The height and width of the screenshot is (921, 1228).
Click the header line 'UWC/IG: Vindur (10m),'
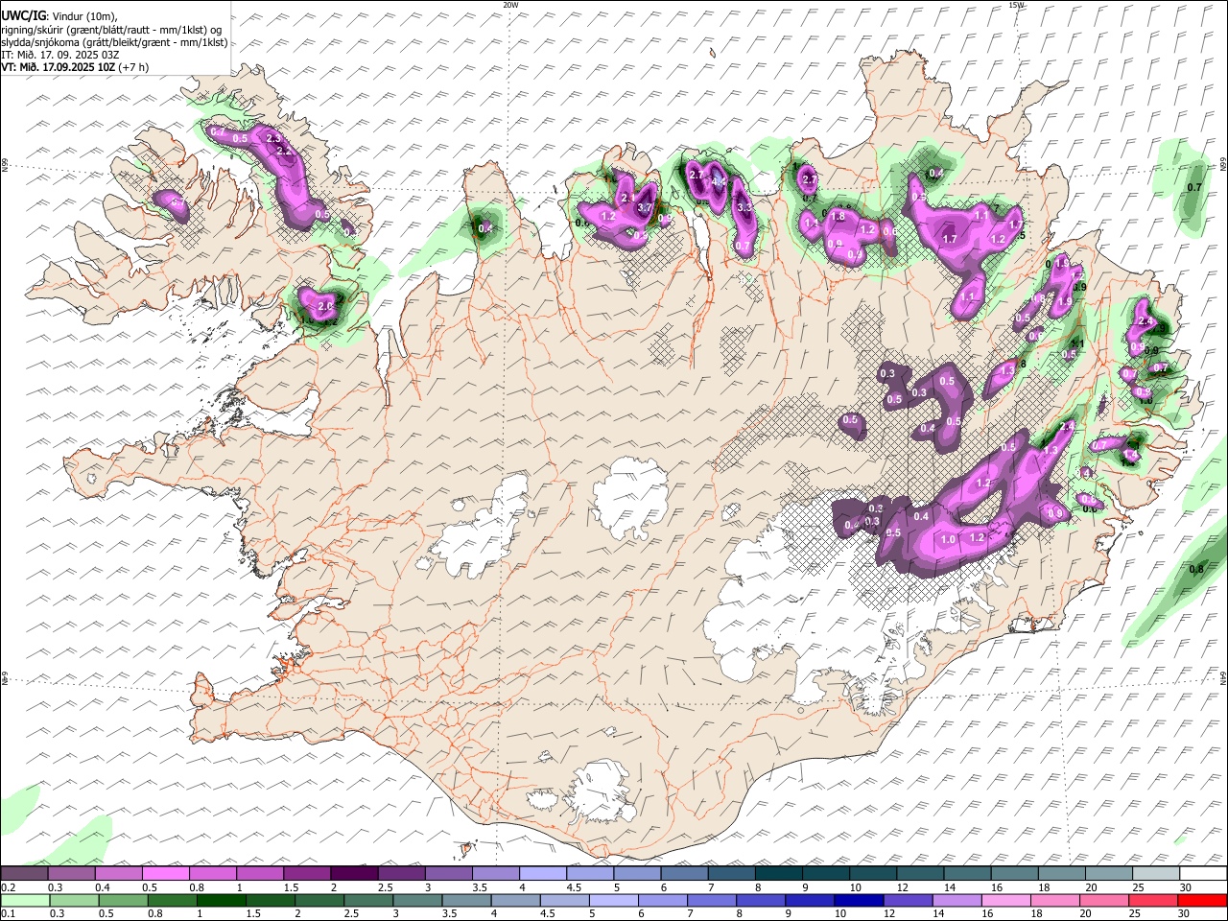59,16
